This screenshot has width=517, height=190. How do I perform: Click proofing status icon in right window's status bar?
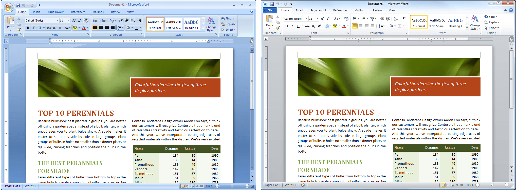tap(303, 185)
